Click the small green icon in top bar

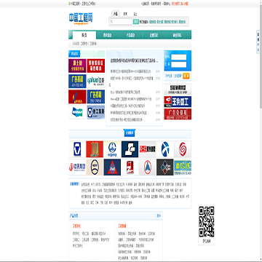click(x=70, y=4)
